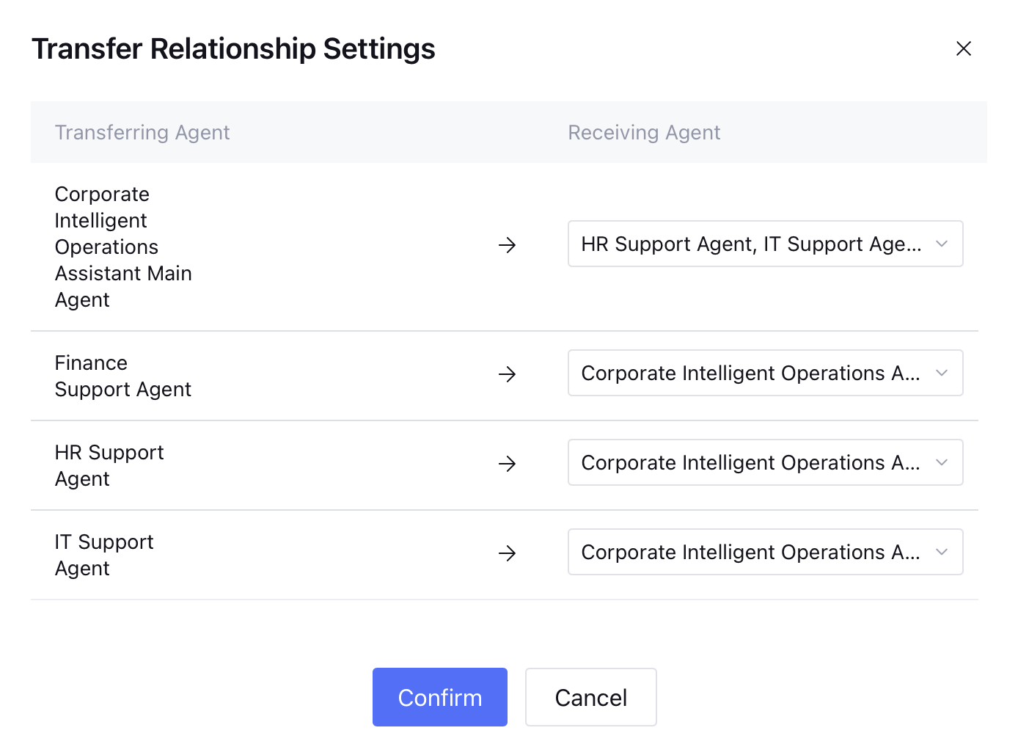Select the IT Support Agent row label
This screenshot has height=747, width=1018.
pyautogui.click(x=104, y=554)
